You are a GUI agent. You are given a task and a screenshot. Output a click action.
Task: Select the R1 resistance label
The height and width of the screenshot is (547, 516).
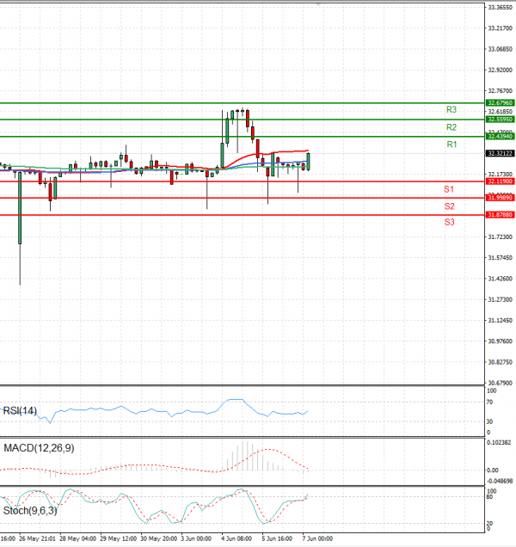click(451, 144)
